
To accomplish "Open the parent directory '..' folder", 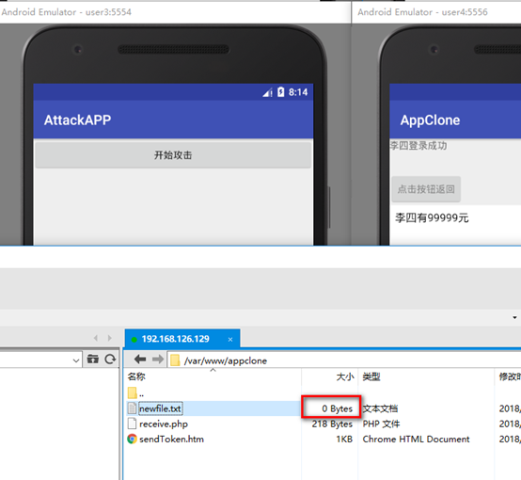I will pos(136,393).
